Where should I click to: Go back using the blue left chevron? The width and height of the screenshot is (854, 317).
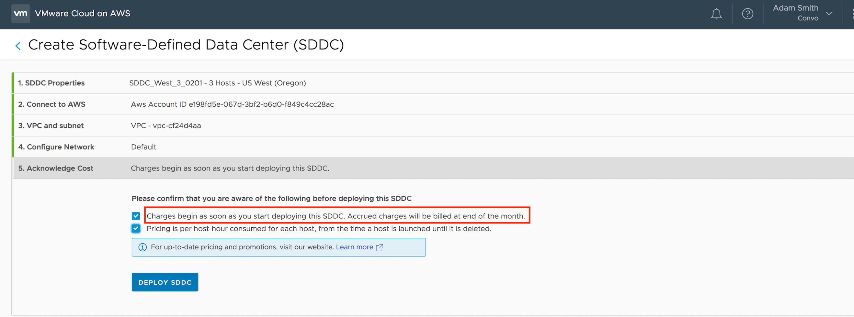[x=18, y=46]
